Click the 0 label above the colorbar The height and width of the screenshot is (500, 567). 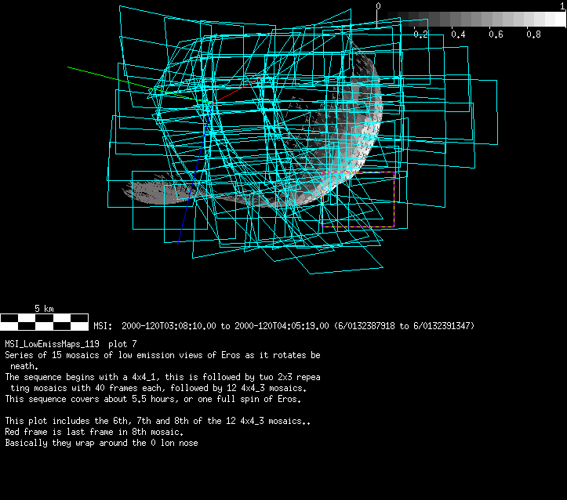[379, 5]
